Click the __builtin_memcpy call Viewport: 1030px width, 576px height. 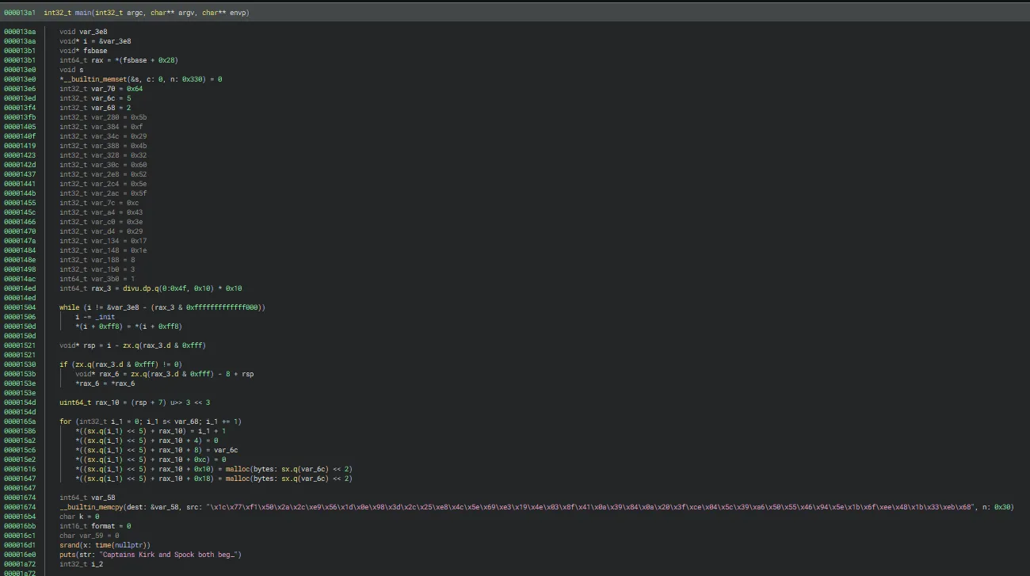click(x=93, y=507)
